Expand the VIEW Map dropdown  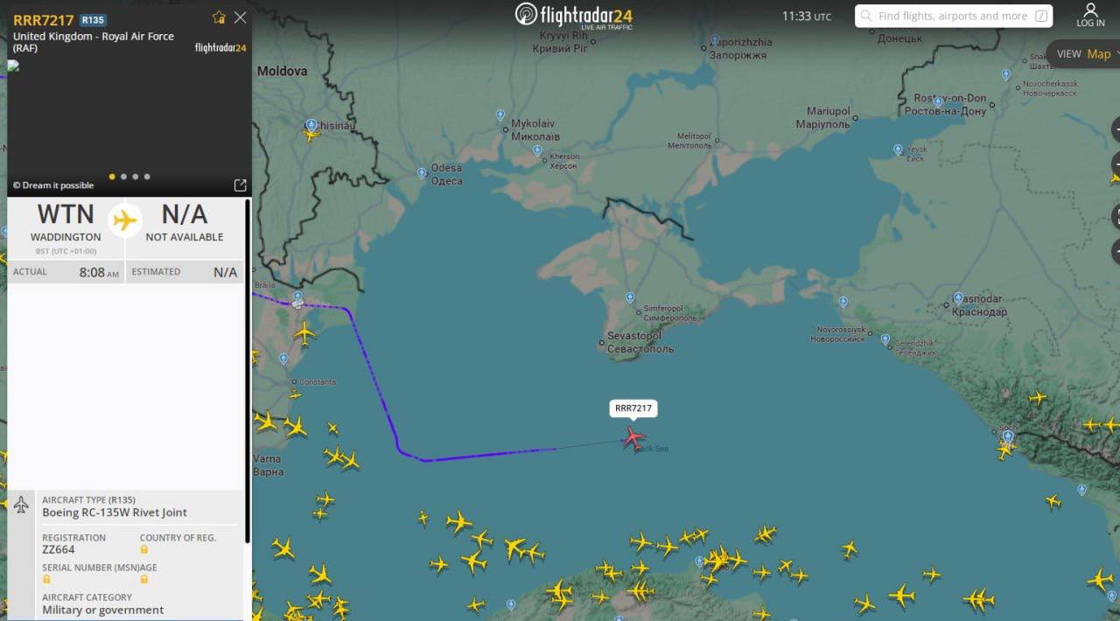coord(1086,54)
